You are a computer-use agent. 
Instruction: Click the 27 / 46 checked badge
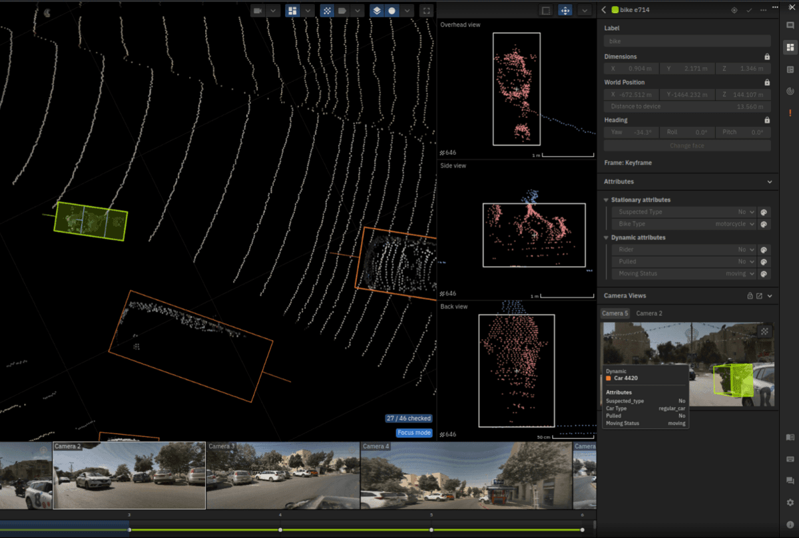[409, 418]
